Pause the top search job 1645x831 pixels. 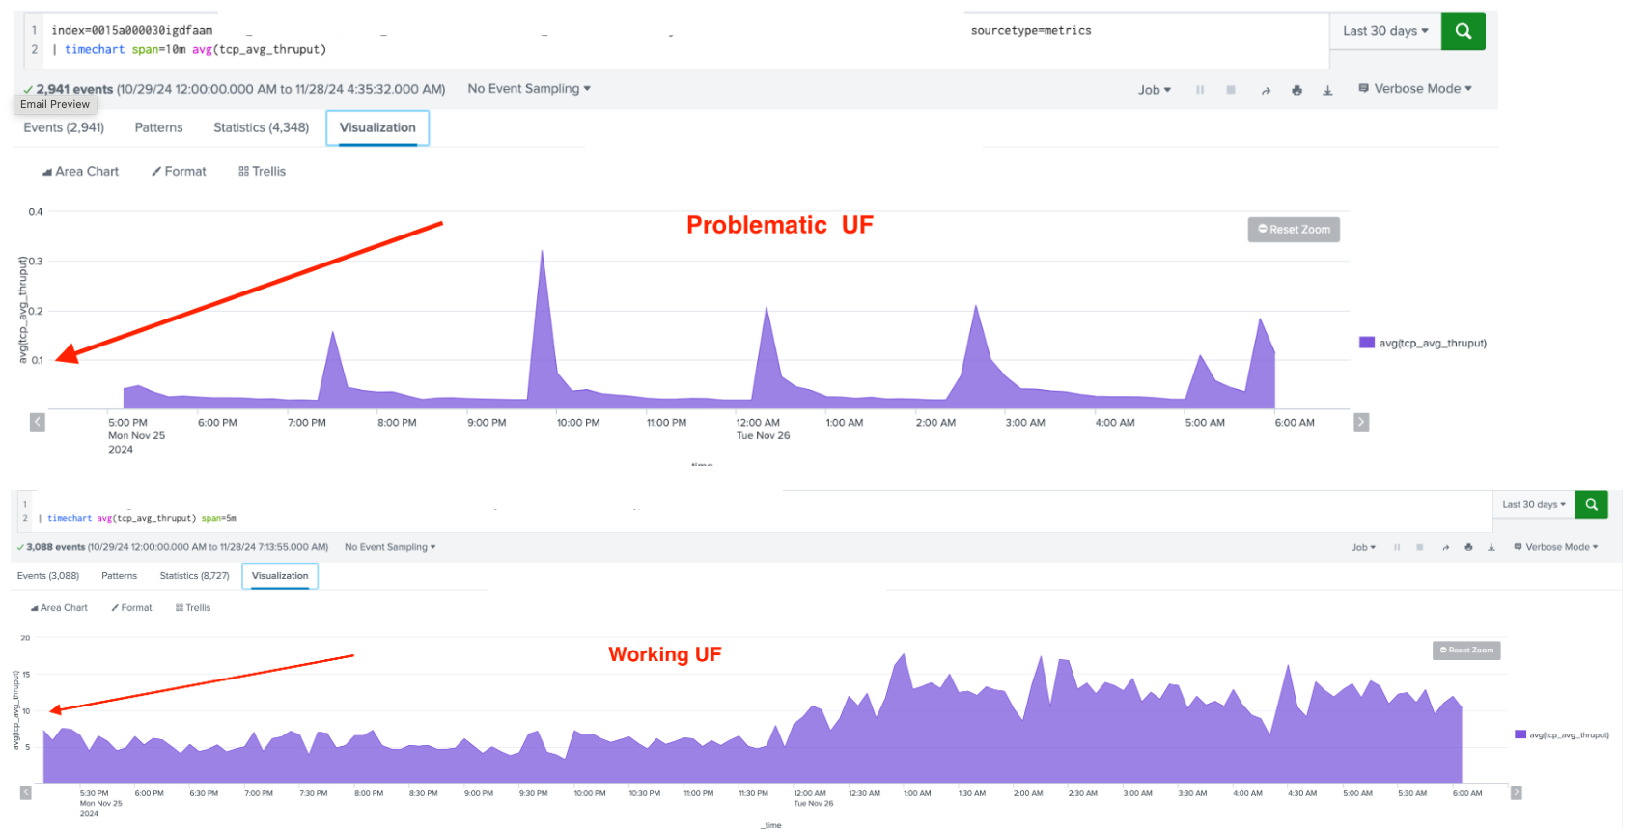point(1200,90)
